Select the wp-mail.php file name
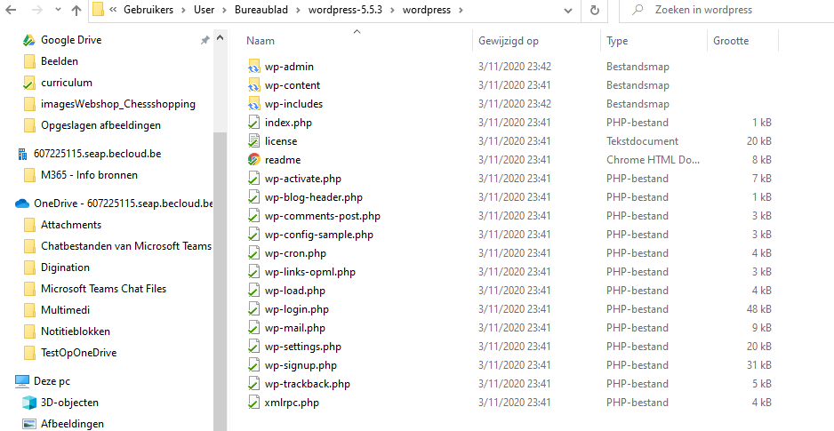Viewport: 834px width, 431px height. (294, 328)
